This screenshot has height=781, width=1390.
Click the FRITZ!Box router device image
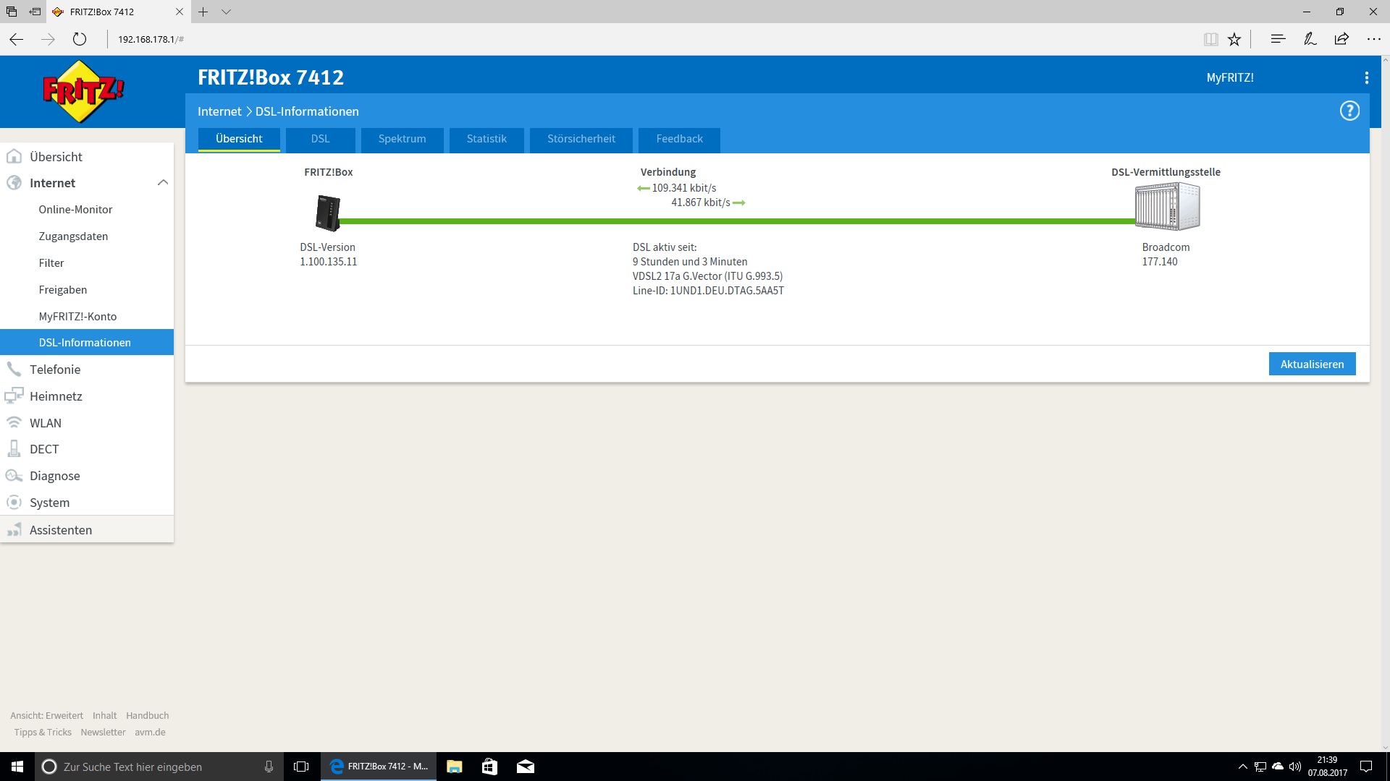pos(328,213)
